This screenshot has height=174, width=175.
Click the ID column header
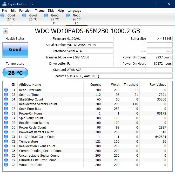[x=13, y=85]
